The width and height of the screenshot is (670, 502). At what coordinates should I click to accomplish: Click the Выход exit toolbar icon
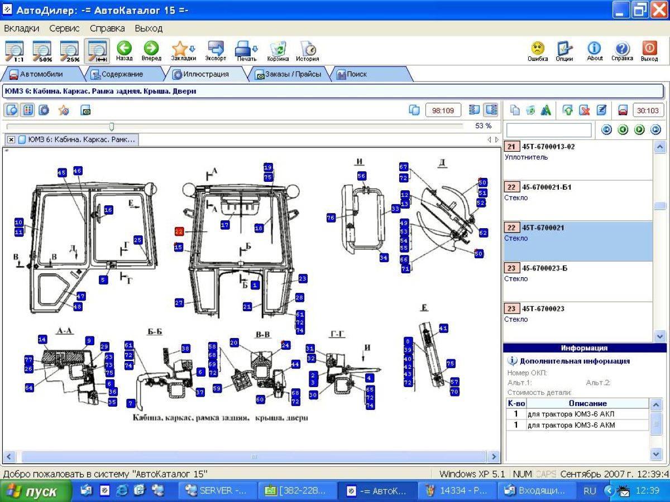[x=649, y=51]
